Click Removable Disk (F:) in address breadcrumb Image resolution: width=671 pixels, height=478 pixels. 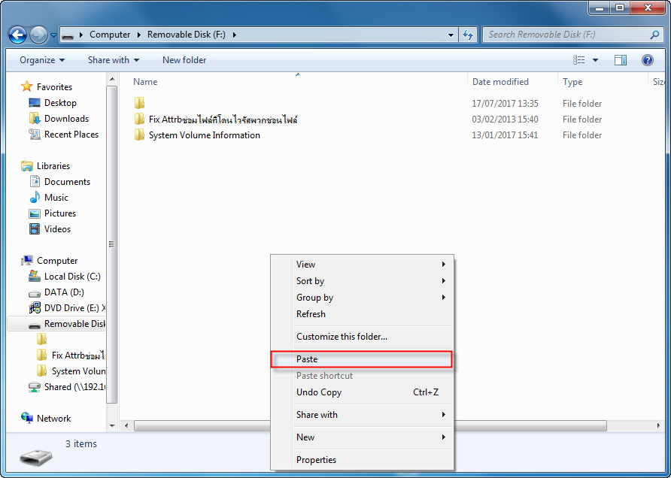[x=187, y=35]
